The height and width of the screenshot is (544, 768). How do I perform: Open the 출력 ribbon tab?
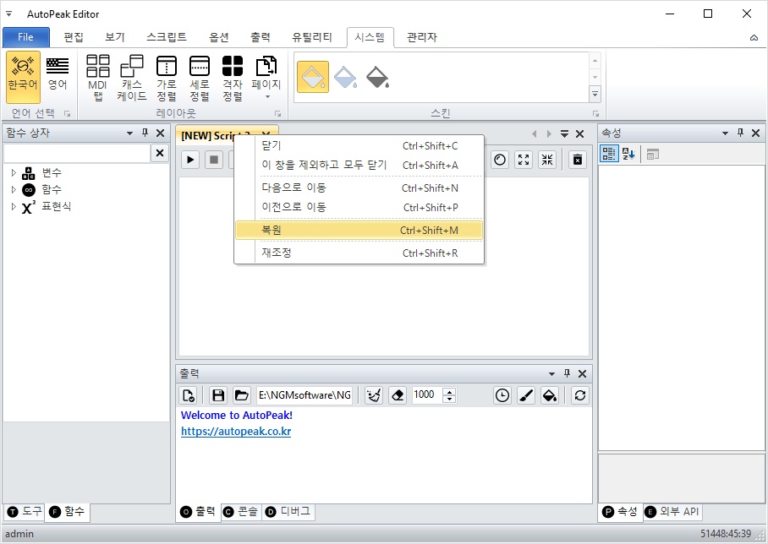(260, 37)
